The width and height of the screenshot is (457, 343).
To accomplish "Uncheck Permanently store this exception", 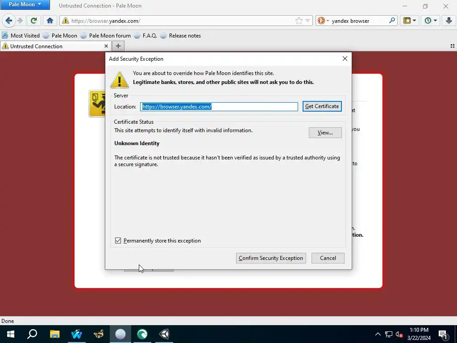I will pos(118,241).
